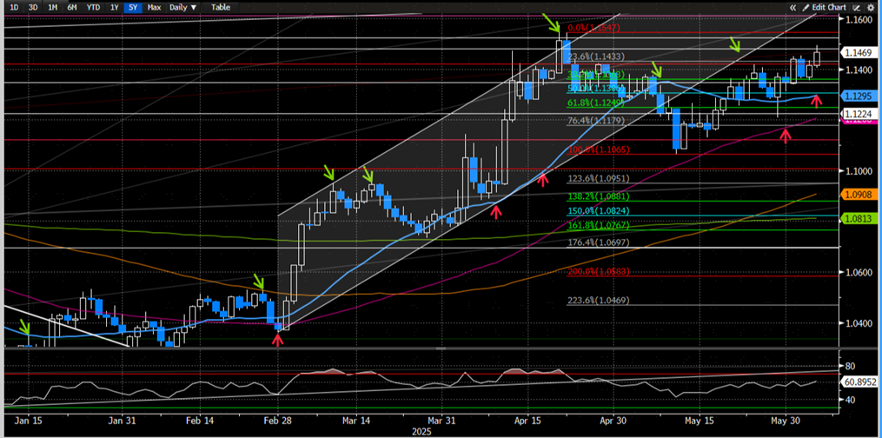Click the green 1.0813 axis tag

[x=858, y=217]
